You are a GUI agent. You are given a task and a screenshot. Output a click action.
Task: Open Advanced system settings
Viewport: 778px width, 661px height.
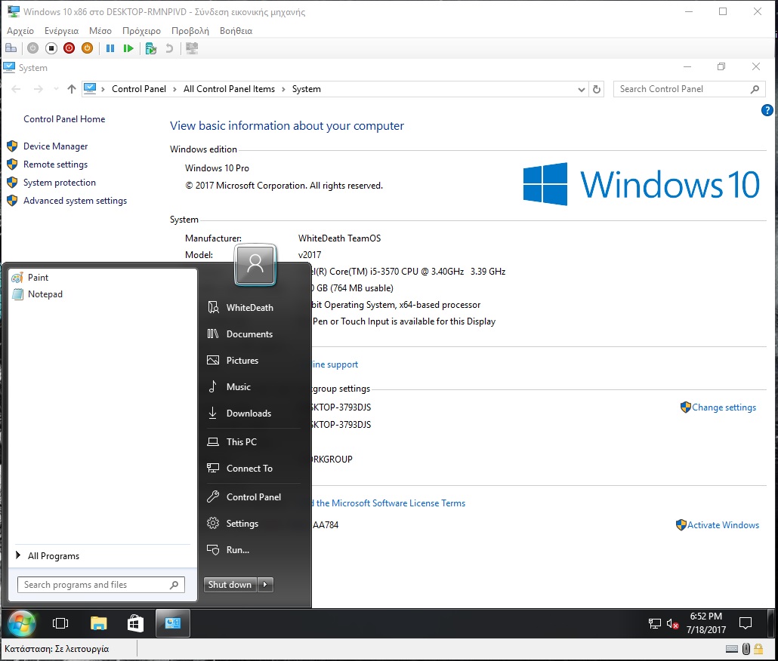pyautogui.click(x=75, y=200)
